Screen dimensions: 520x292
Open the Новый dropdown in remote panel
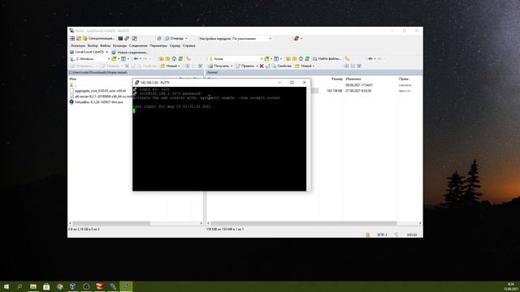point(305,66)
